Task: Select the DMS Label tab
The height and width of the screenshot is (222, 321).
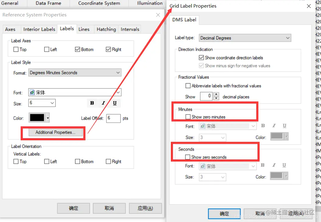Action: [x=184, y=20]
